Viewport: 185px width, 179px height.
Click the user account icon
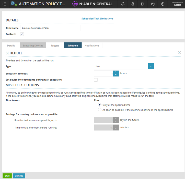click(133, 4)
